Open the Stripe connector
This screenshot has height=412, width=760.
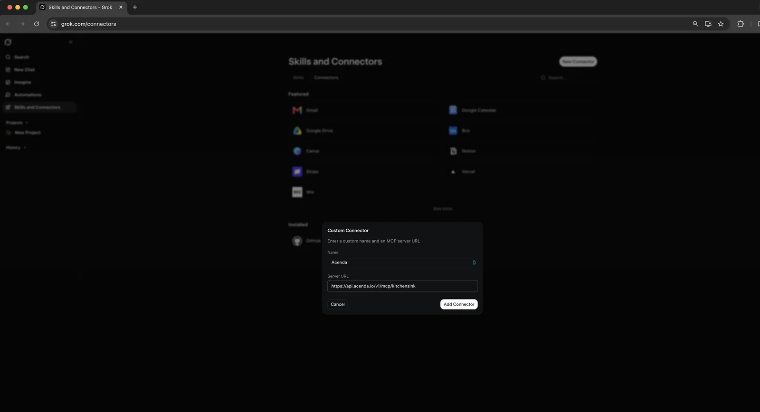(365, 171)
